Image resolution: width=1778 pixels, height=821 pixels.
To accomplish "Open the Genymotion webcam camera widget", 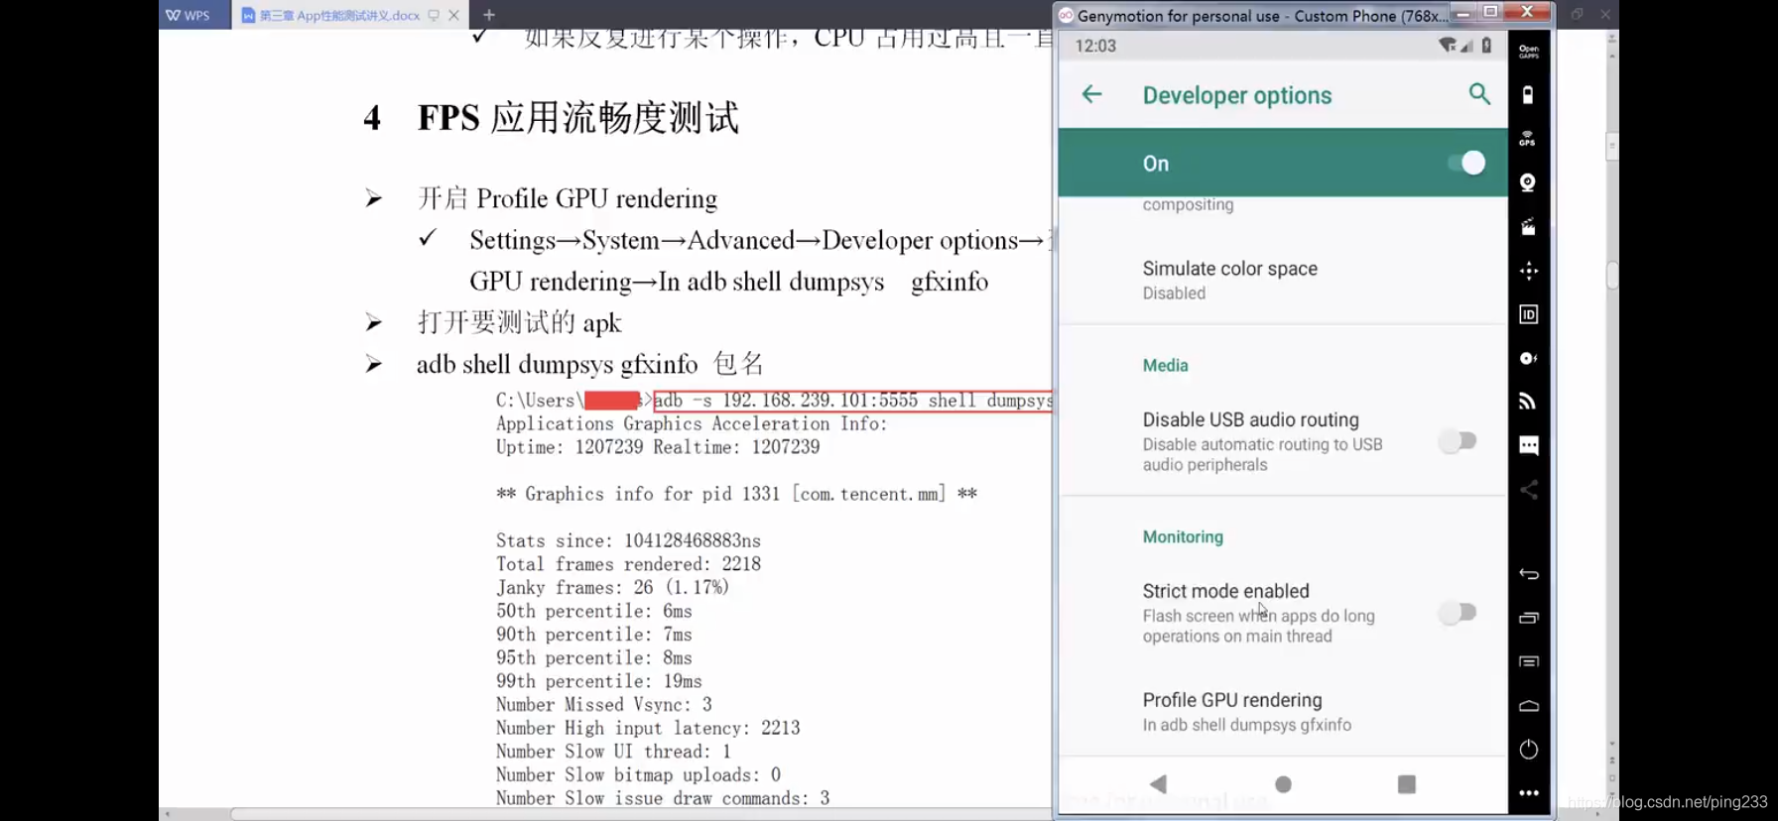I will click(1528, 182).
